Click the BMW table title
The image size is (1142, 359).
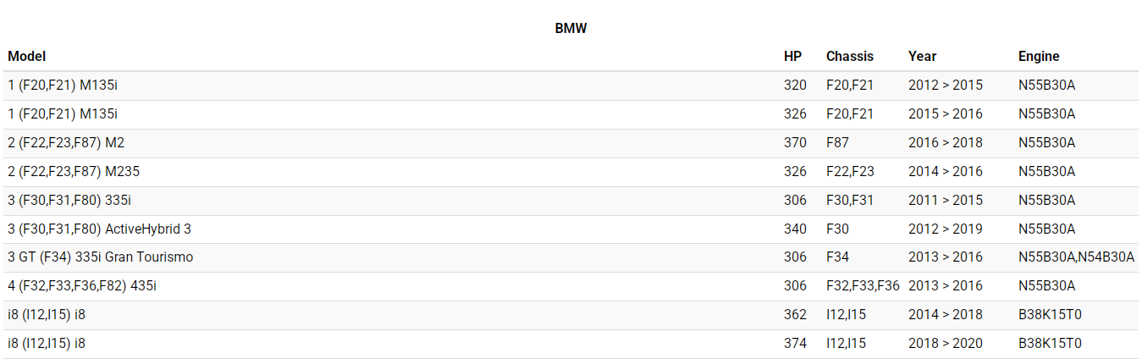(x=571, y=29)
